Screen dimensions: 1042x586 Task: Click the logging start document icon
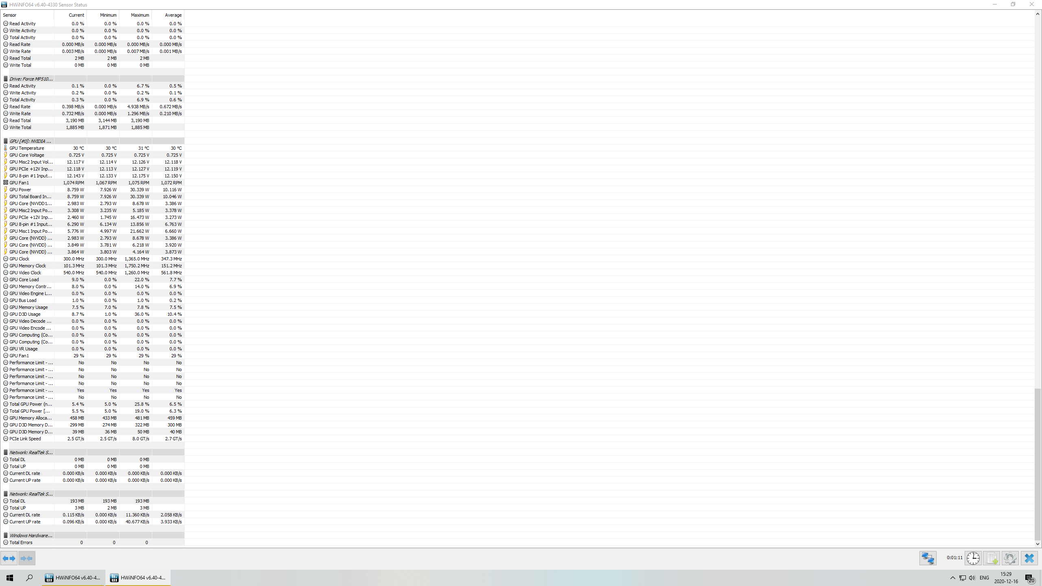(992, 558)
